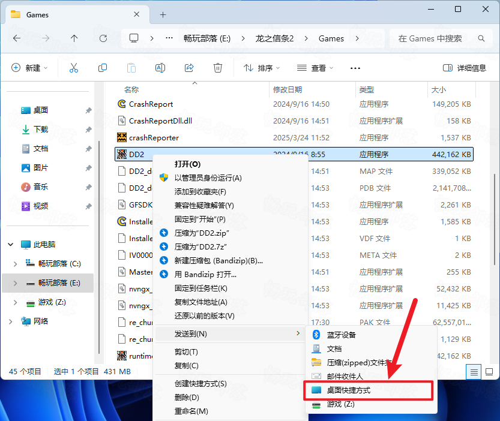Click the address bar ellipsis for hidden path
This screenshot has width=500, height=421.
click(x=169, y=38)
